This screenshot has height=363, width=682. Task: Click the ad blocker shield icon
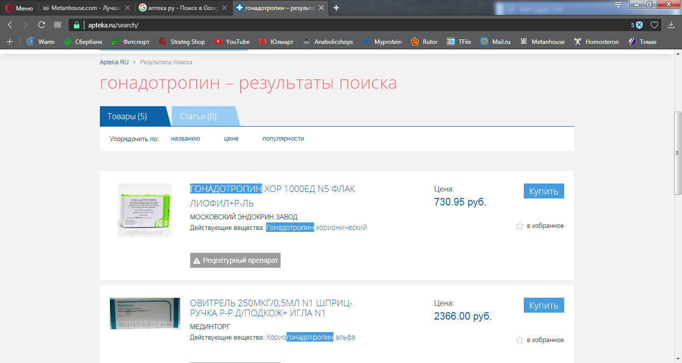639,25
